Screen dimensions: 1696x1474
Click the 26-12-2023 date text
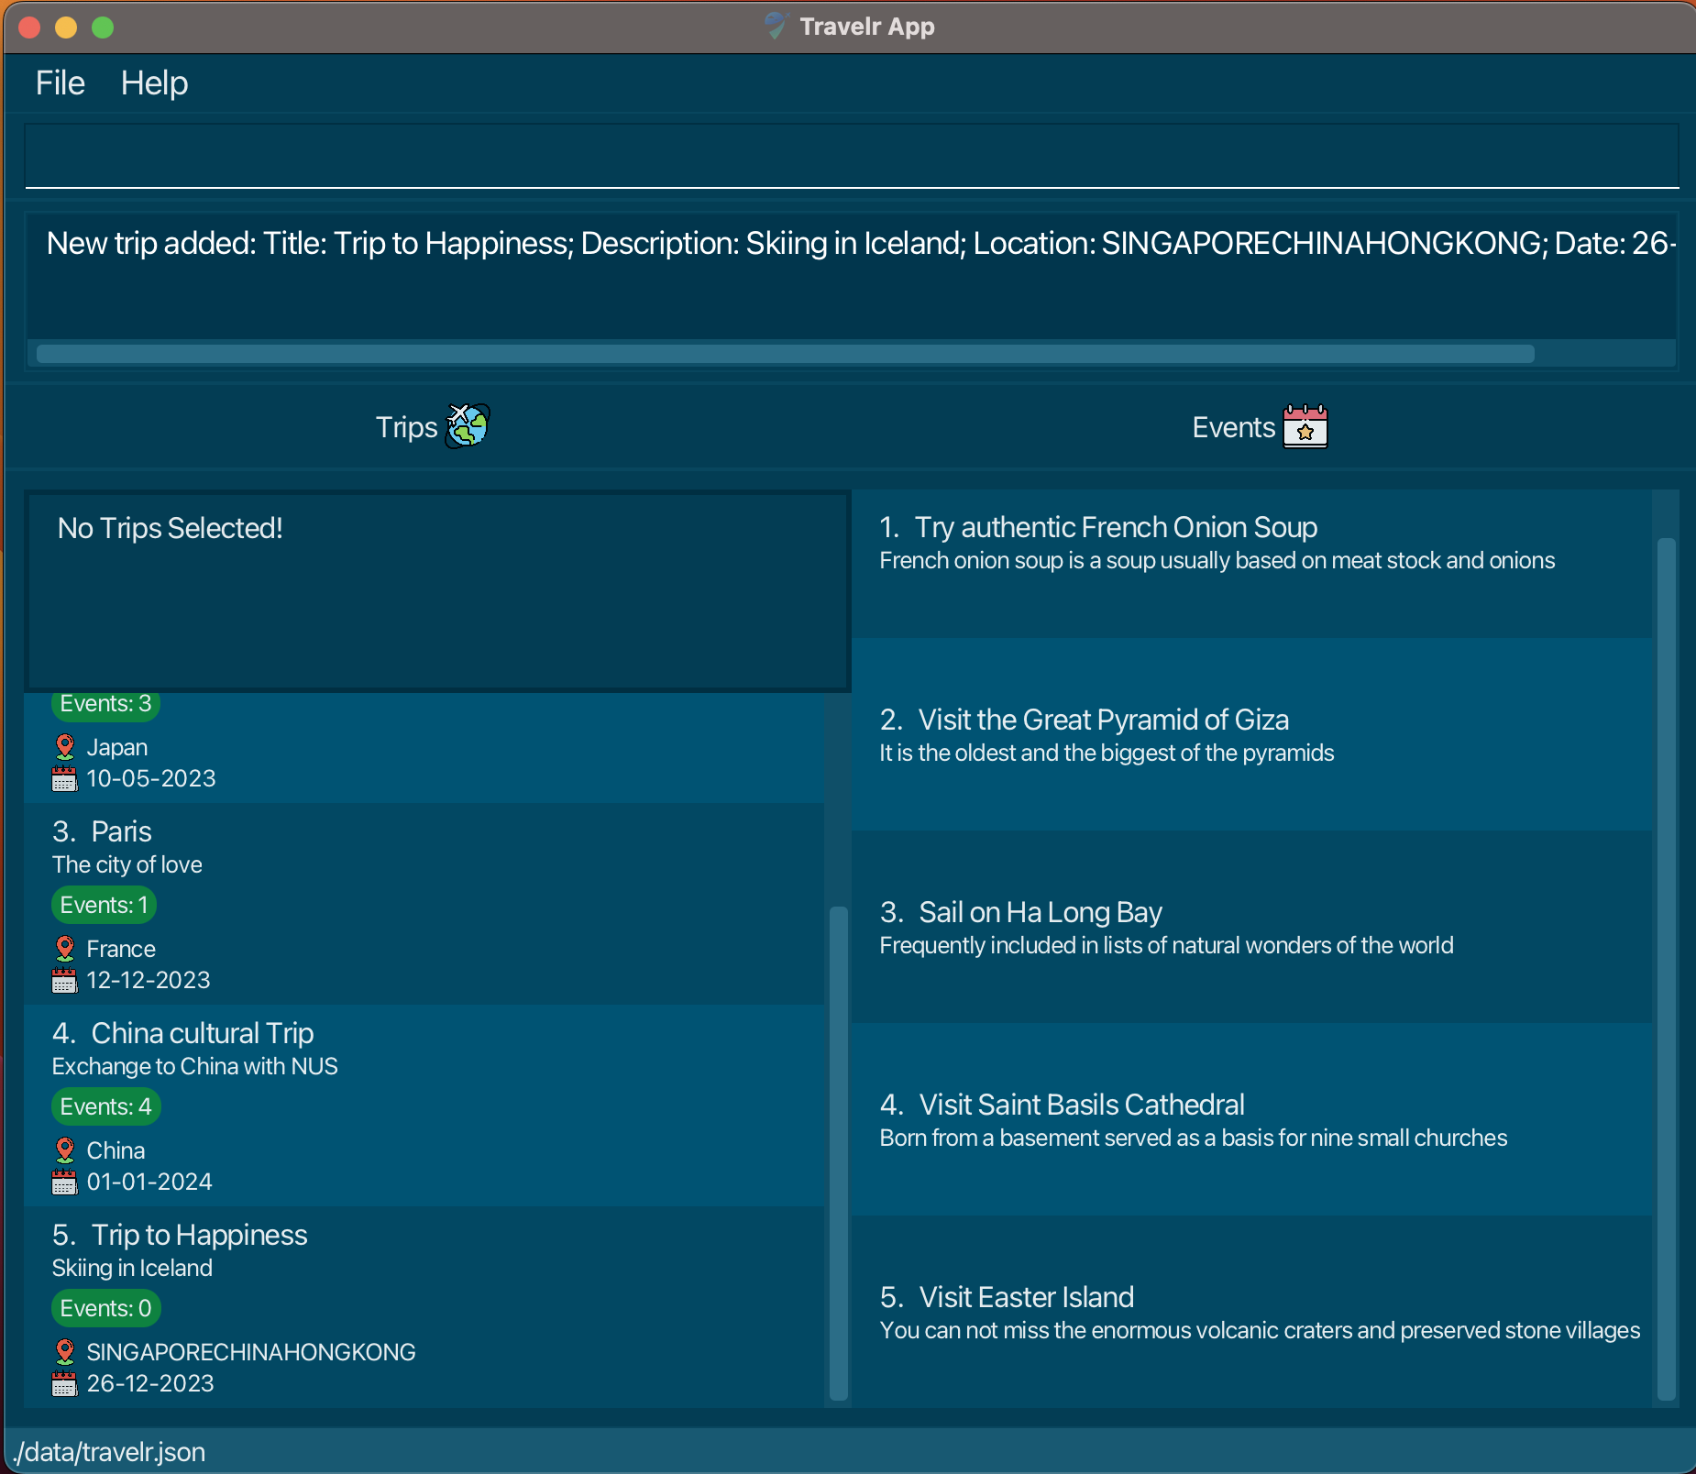point(150,1383)
